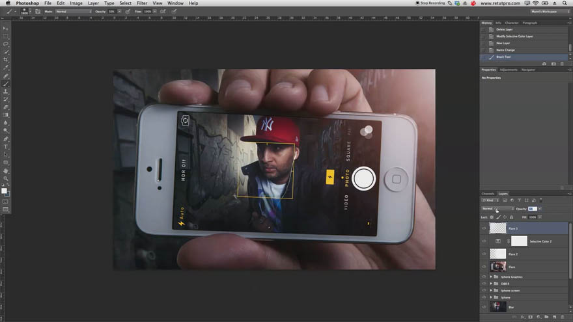Select the Hand tool
This screenshot has width=573, height=322.
[5, 171]
